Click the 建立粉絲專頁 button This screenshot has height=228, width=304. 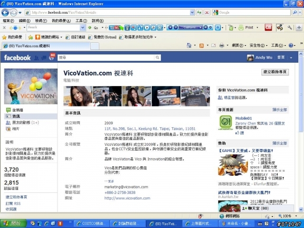click(x=275, y=72)
